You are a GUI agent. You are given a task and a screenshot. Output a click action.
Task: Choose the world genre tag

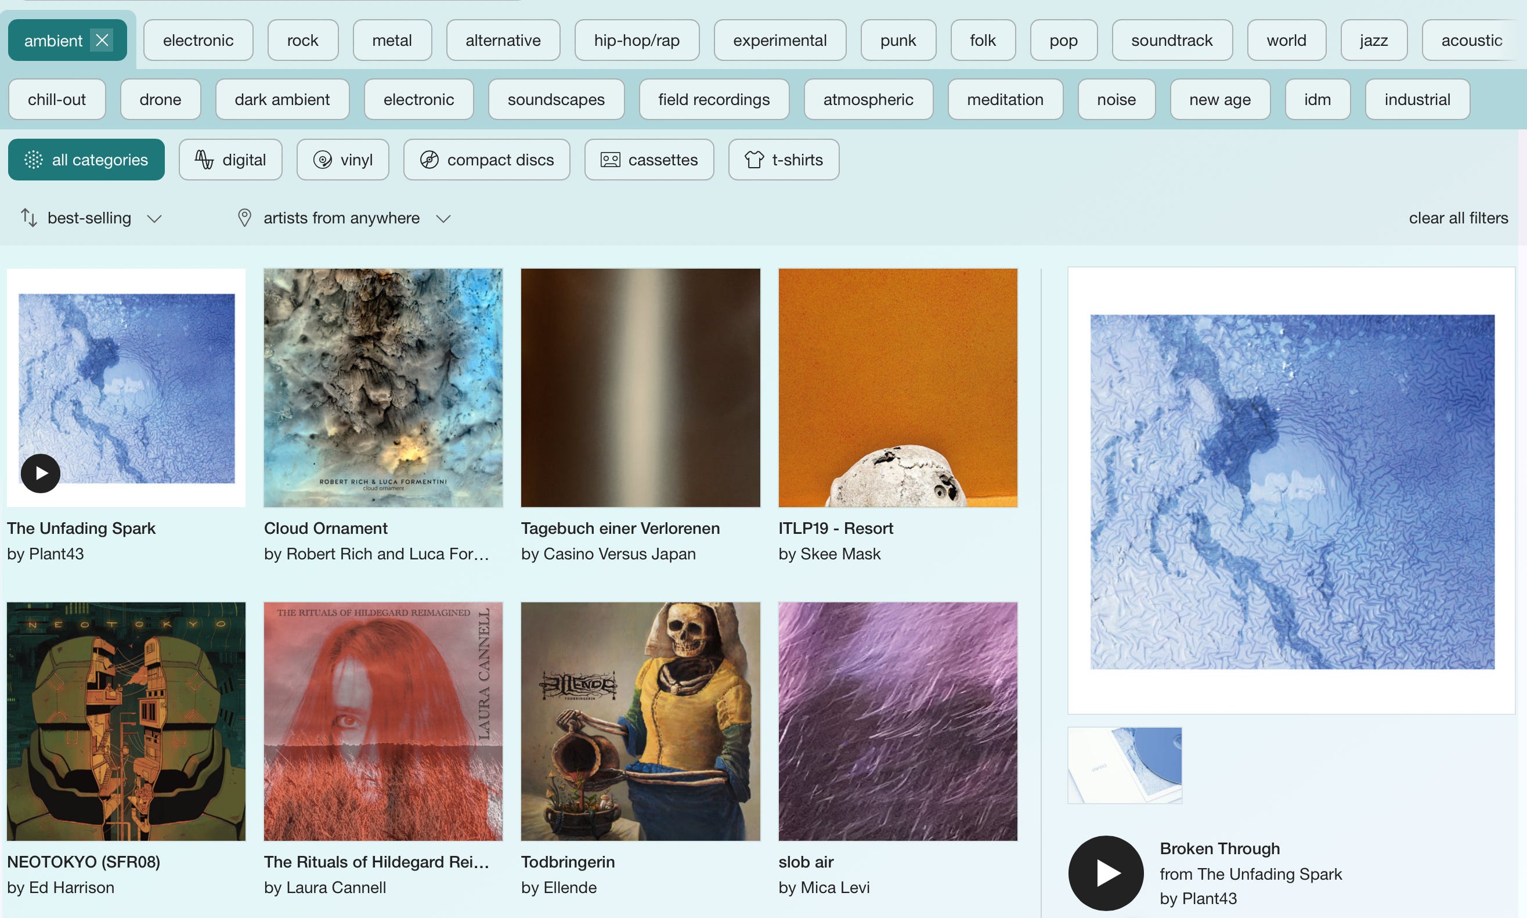coord(1286,40)
